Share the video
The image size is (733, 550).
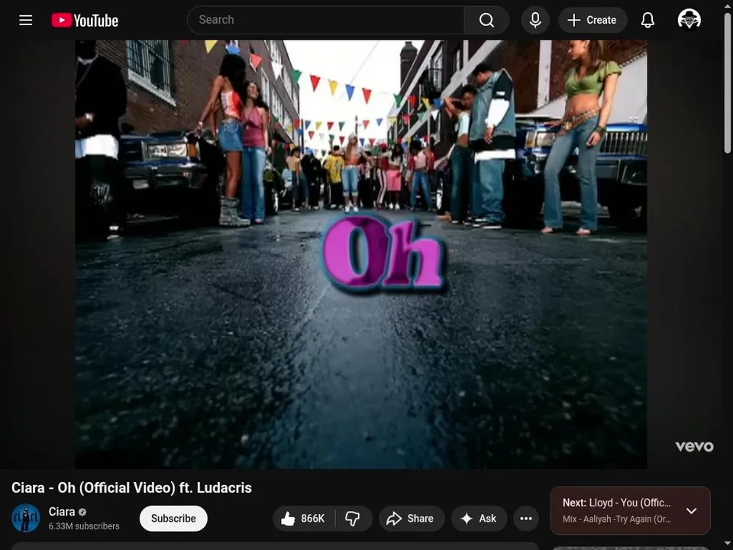[411, 518]
